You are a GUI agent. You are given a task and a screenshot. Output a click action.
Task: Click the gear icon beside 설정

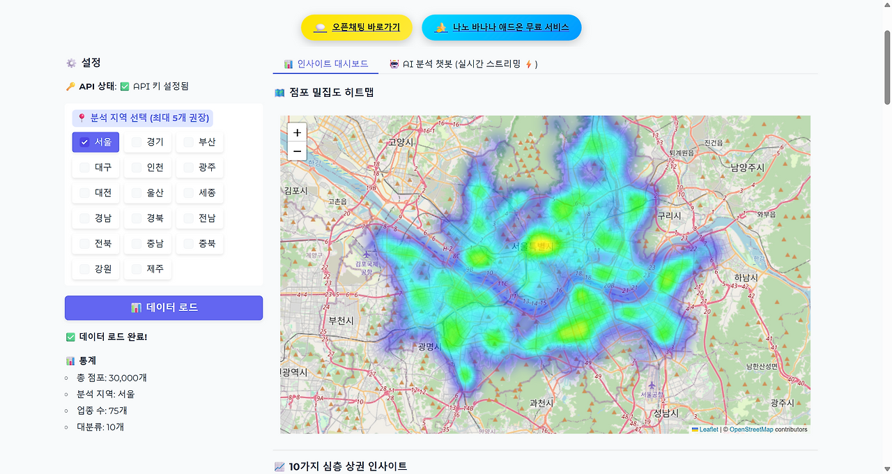coord(71,63)
